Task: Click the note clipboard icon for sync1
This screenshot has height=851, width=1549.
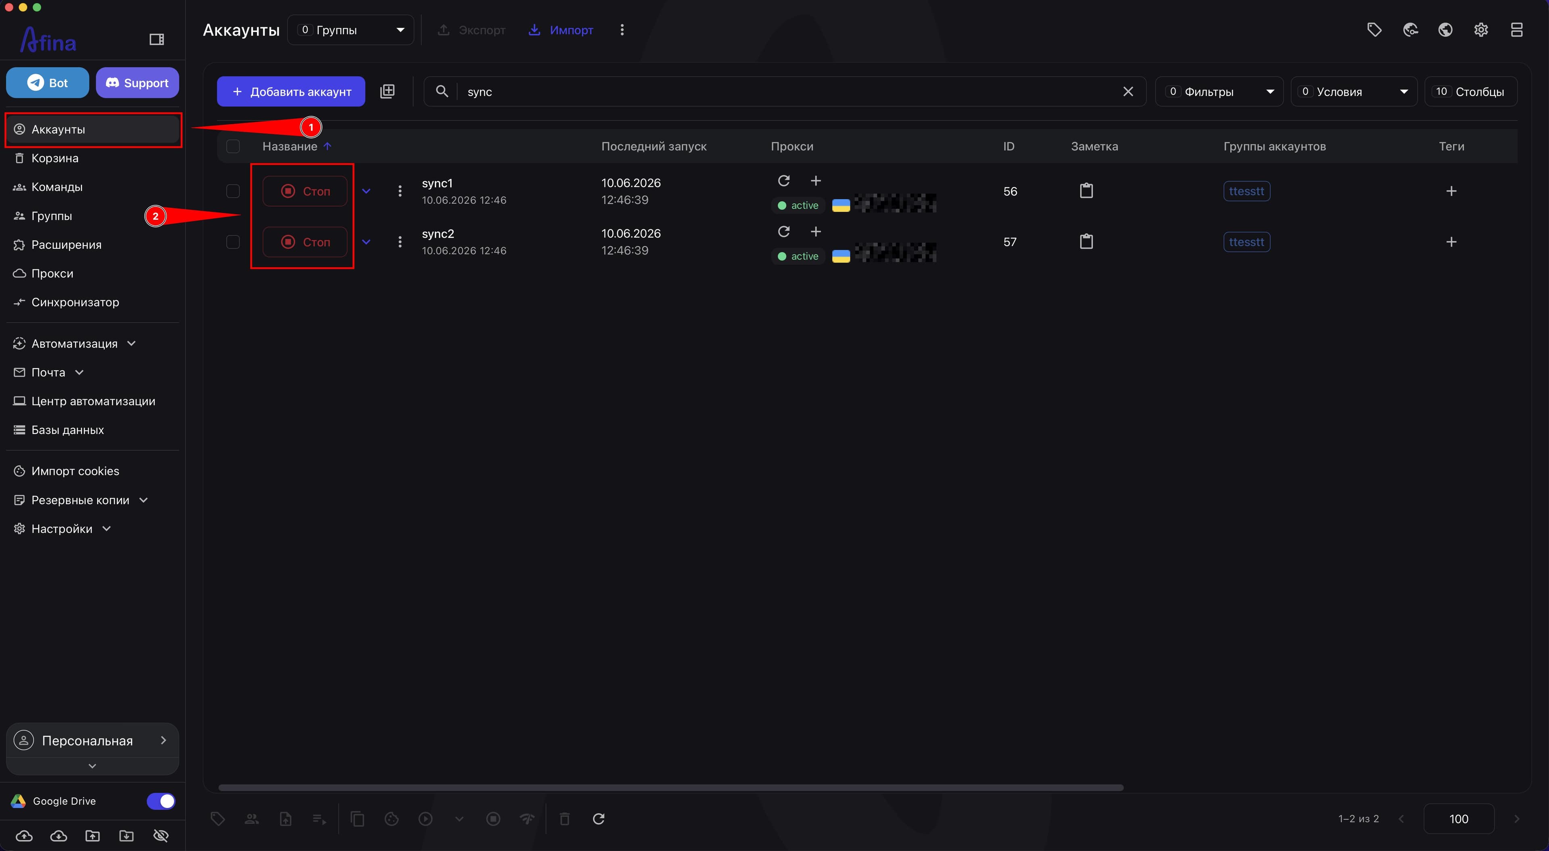Action: pos(1086,191)
